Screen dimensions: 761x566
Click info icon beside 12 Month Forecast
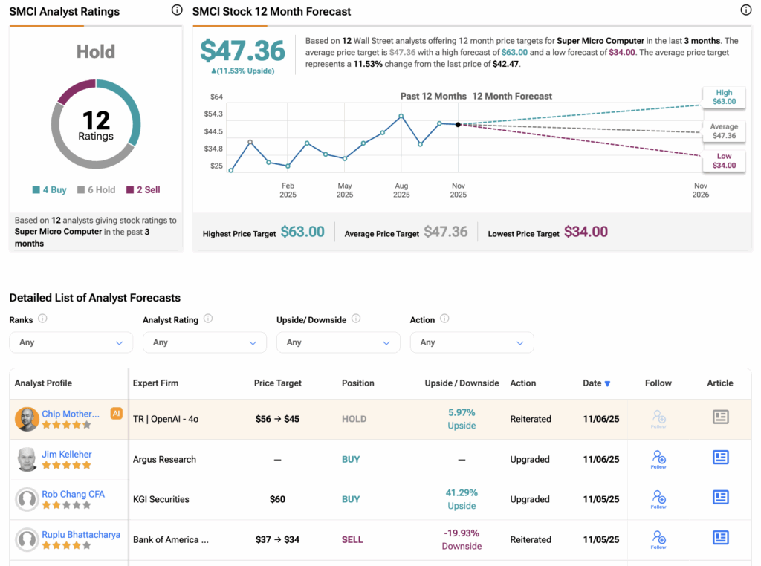tap(746, 10)
